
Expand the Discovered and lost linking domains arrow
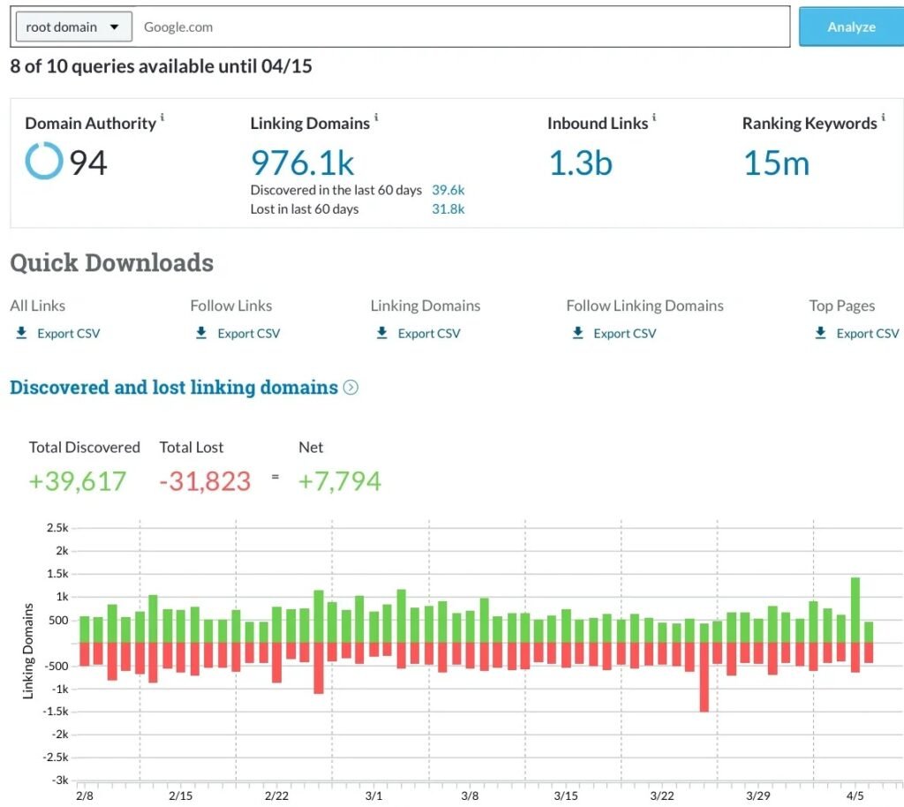coord(350,388)
